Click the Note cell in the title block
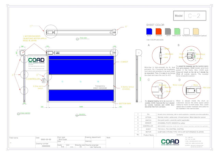This screenshot has width=219, height=155. pos(130,142)
